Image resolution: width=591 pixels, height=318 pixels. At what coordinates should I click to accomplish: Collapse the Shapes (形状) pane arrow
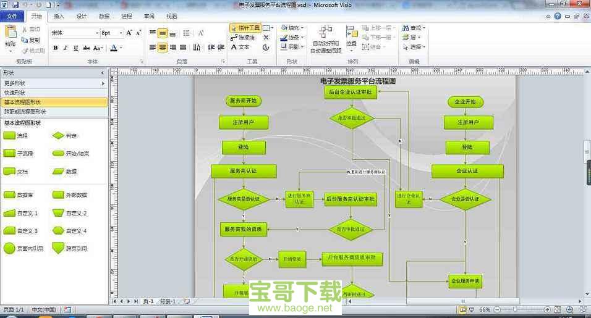point(103,73)
